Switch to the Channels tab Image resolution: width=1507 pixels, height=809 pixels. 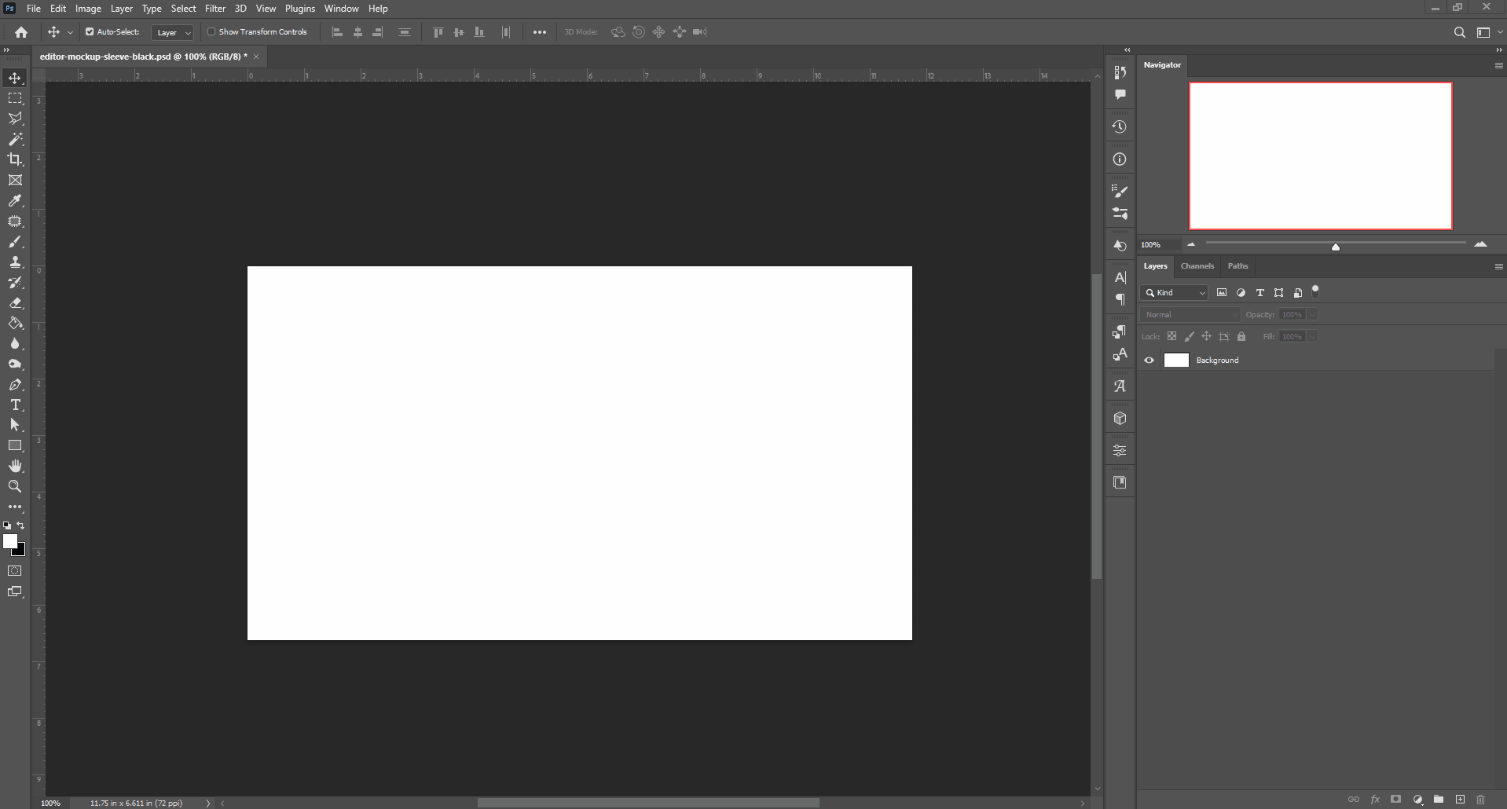coord(1197,266)
